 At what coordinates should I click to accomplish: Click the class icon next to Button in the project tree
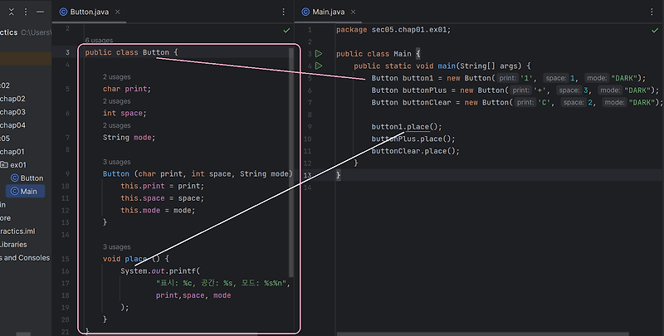(15, 178)
